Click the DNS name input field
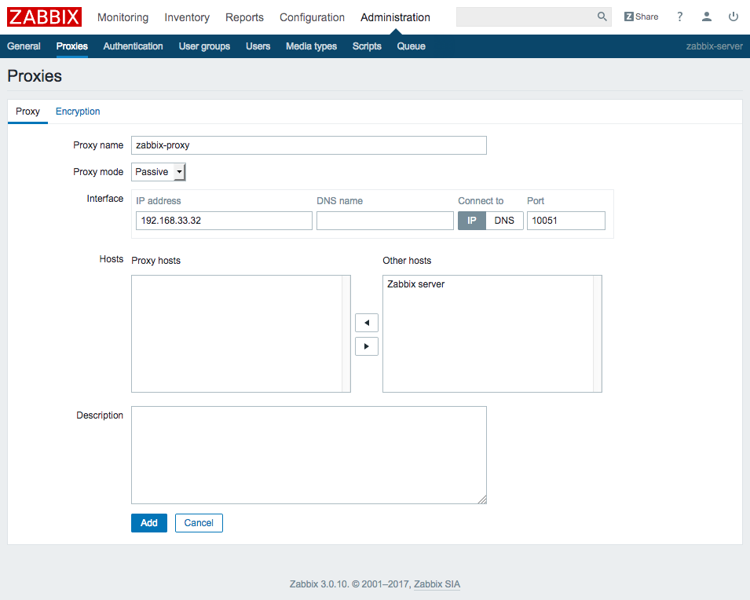This screenshot has height=600, width=750. click(385, 221)
